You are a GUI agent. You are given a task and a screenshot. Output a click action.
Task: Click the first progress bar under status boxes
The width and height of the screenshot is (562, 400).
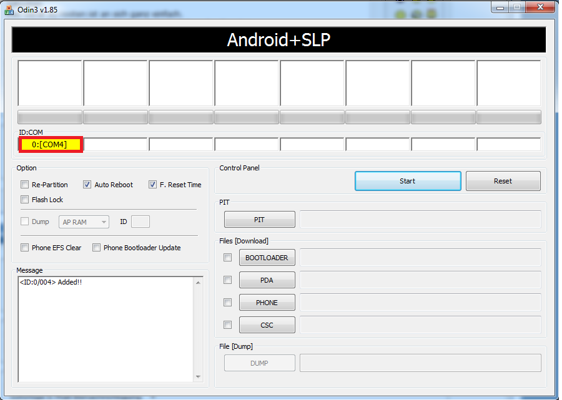coord(50,117)
